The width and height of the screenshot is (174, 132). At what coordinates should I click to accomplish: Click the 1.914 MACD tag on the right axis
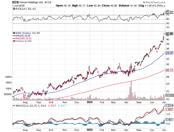click(x=169, y=105)
